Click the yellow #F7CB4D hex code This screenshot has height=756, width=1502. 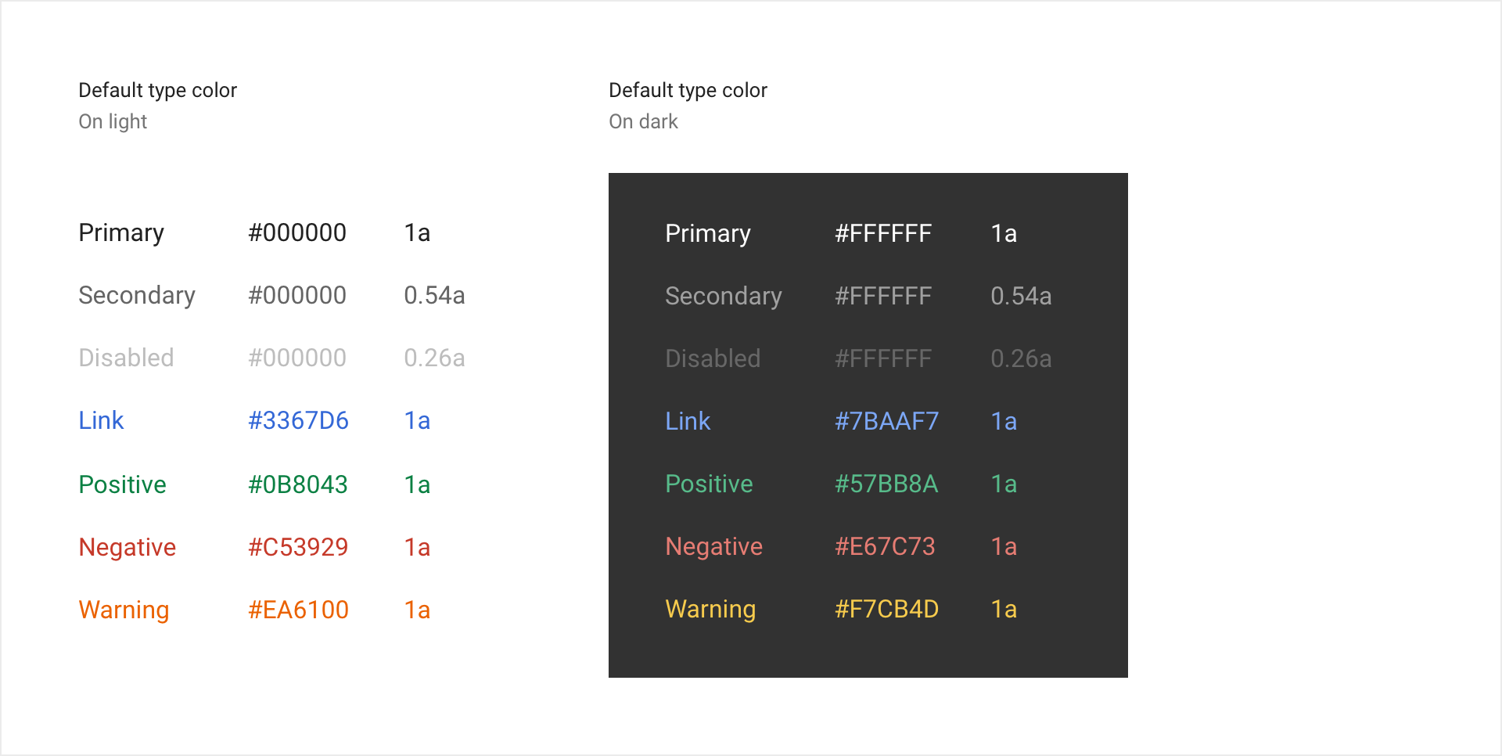[x=886, y=610]
